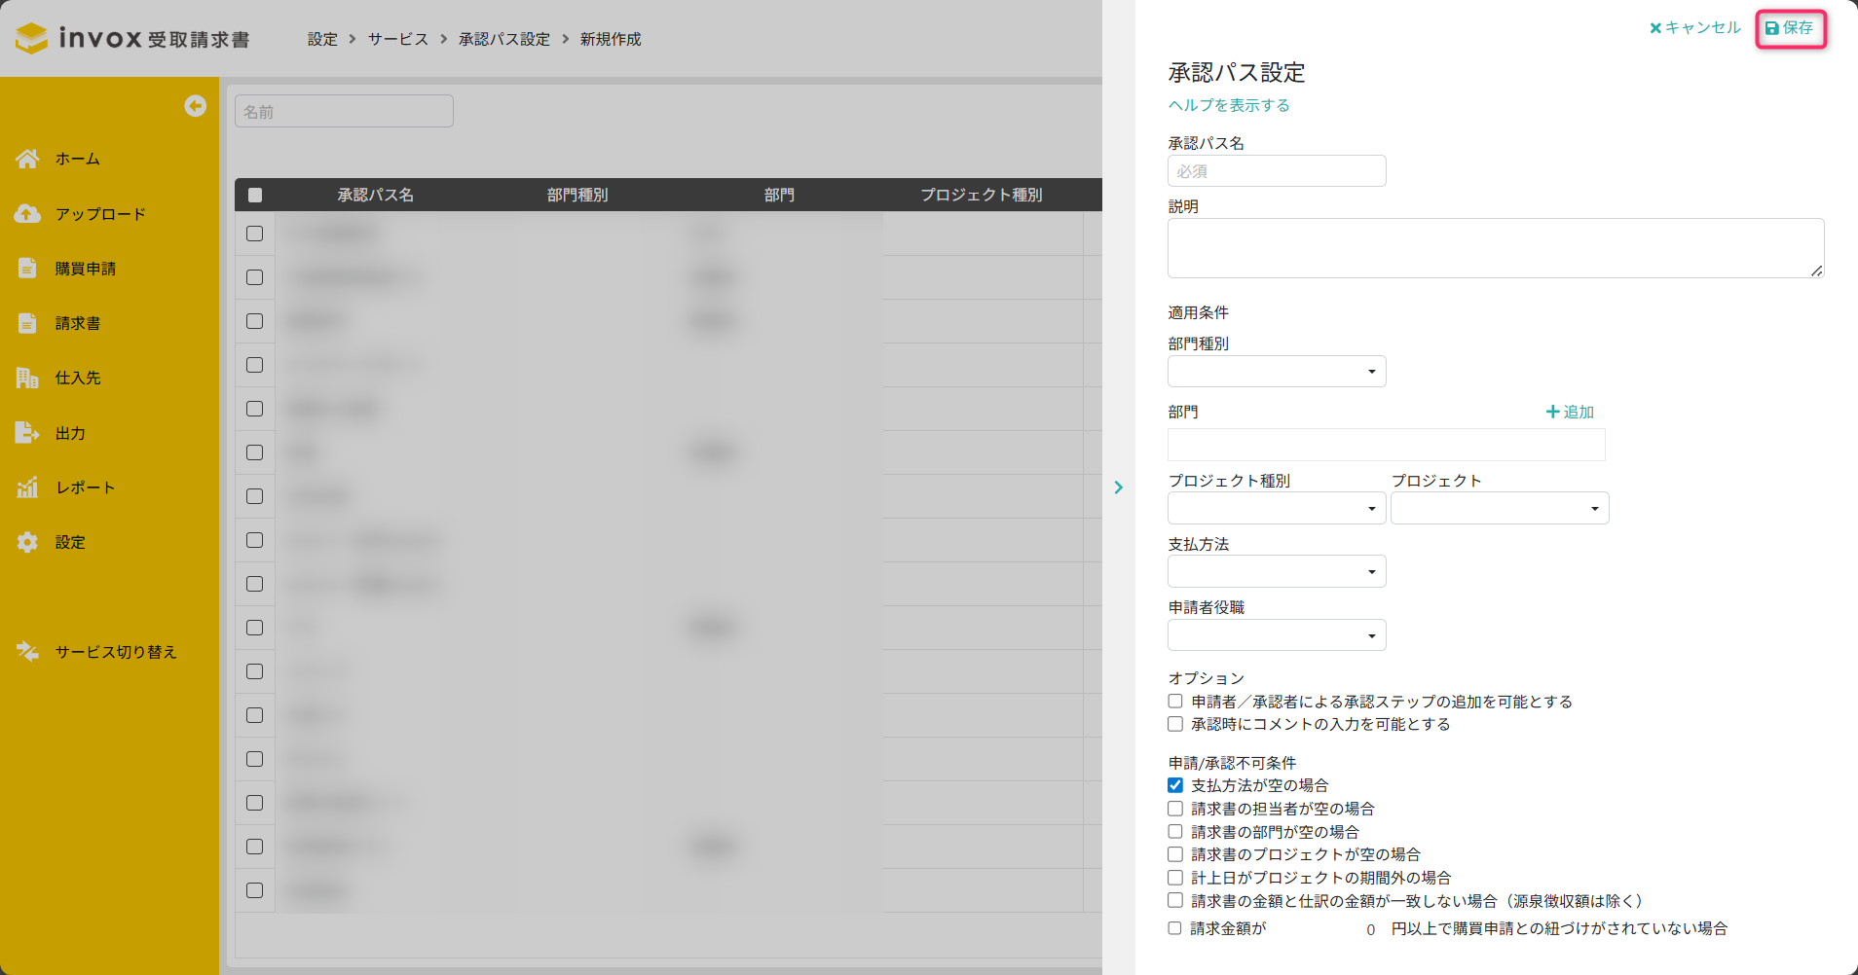
Task: Toggle the select-all checkbox in table header
Action: (x=255, y=195)
